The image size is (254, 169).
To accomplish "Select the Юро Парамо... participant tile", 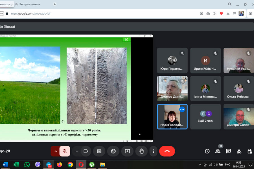I will point(172,60).
